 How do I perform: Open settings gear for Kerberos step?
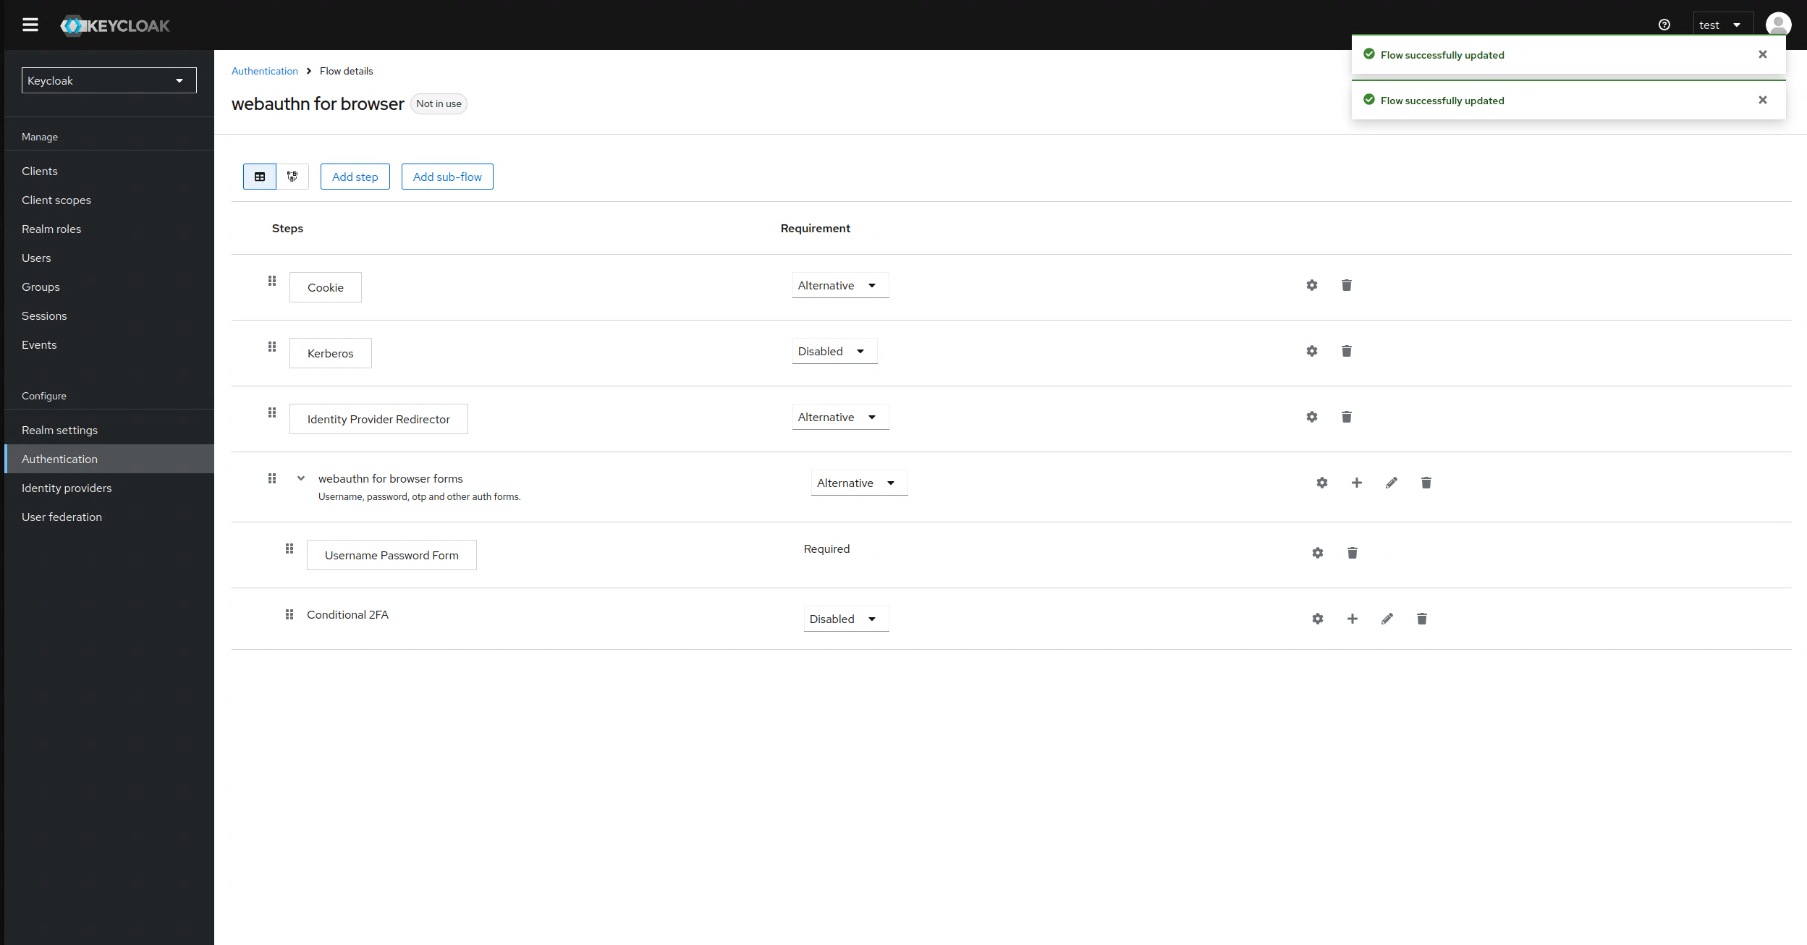click(1311, 351)
